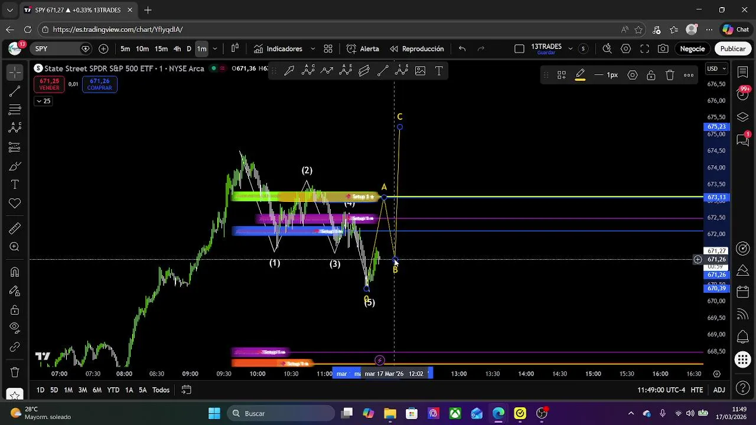756x425 pixels.
Task: Click the COMPRAR 671,26 buy button
Action: coord(99,84)
